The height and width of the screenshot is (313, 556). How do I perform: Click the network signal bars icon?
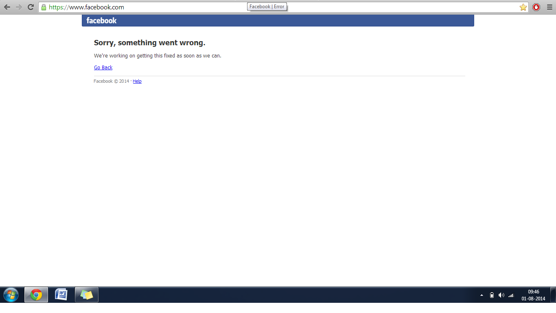coord(511,295)
